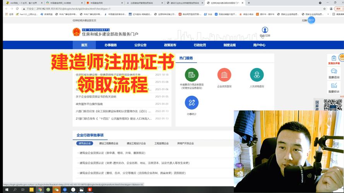The height and width of the screenshot is (193, 344).
Task: Switch to the 建设工程勘察企业 tab
Action: [109, 143]
